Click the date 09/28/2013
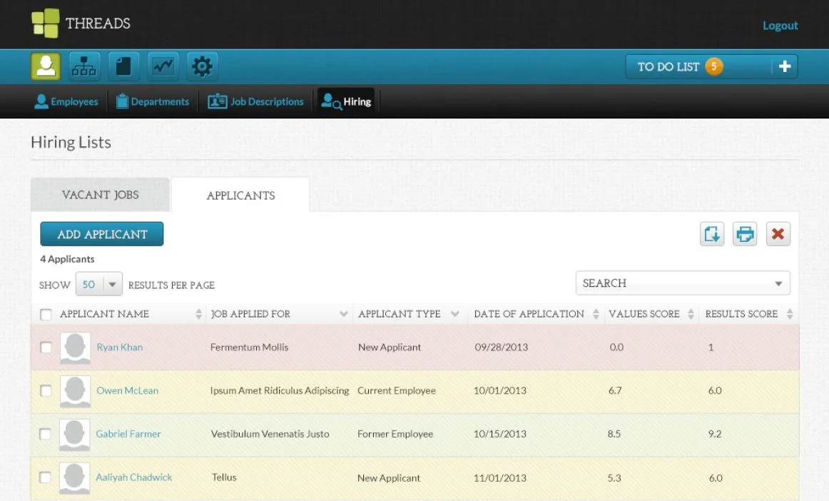 point(502,348)
